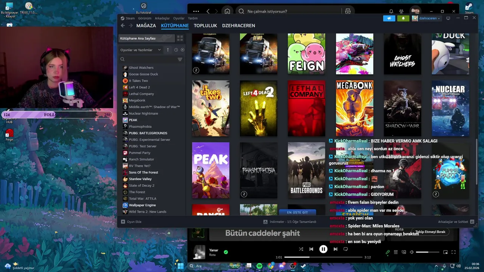The width and height of the screenshot is (484, 272).
Task: Toggle liked checkmark for song Yanar
Action: click(x=226, y=252)
